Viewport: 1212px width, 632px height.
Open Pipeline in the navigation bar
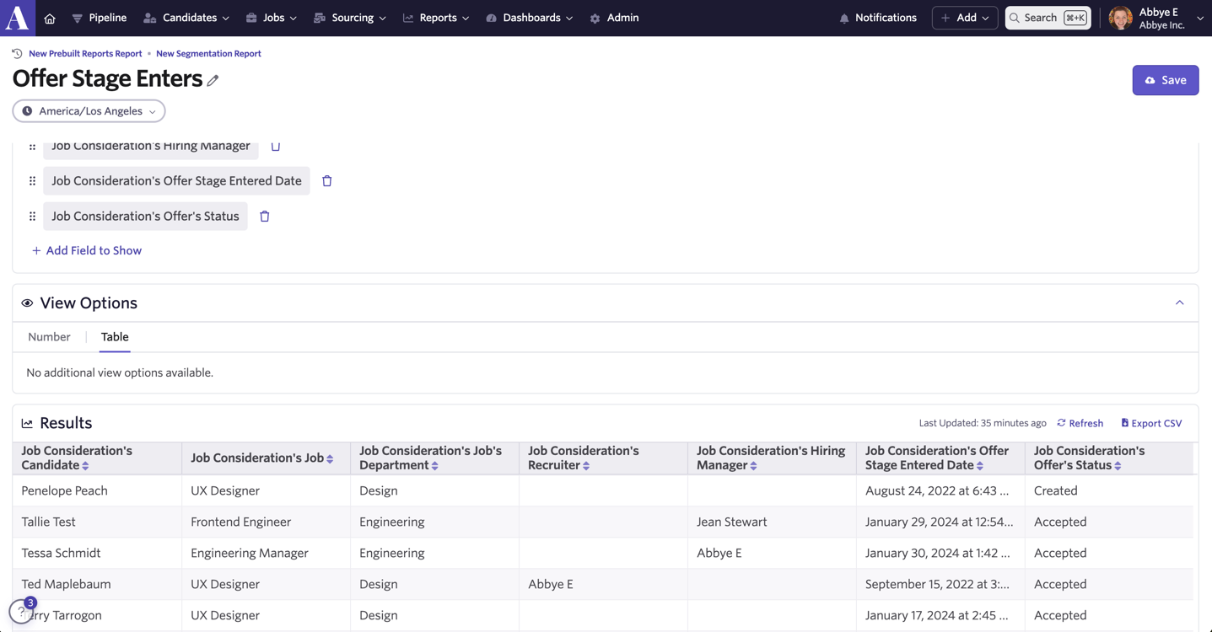click(100, 18)
